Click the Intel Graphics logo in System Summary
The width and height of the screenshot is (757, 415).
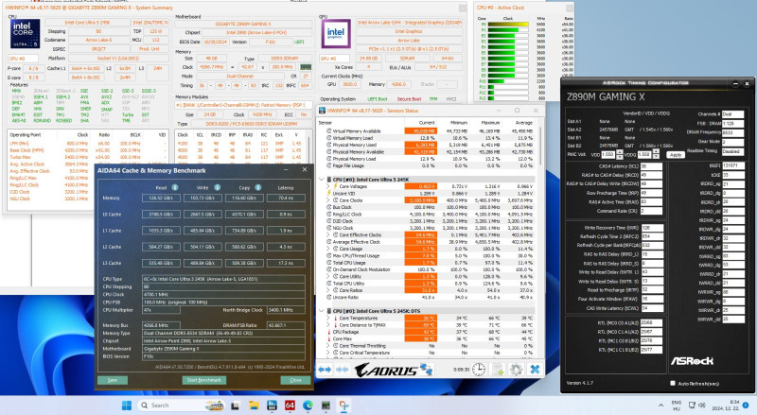tap(336, 33)
